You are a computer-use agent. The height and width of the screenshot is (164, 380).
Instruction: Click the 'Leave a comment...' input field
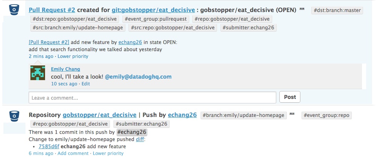(x=152, y=97)
